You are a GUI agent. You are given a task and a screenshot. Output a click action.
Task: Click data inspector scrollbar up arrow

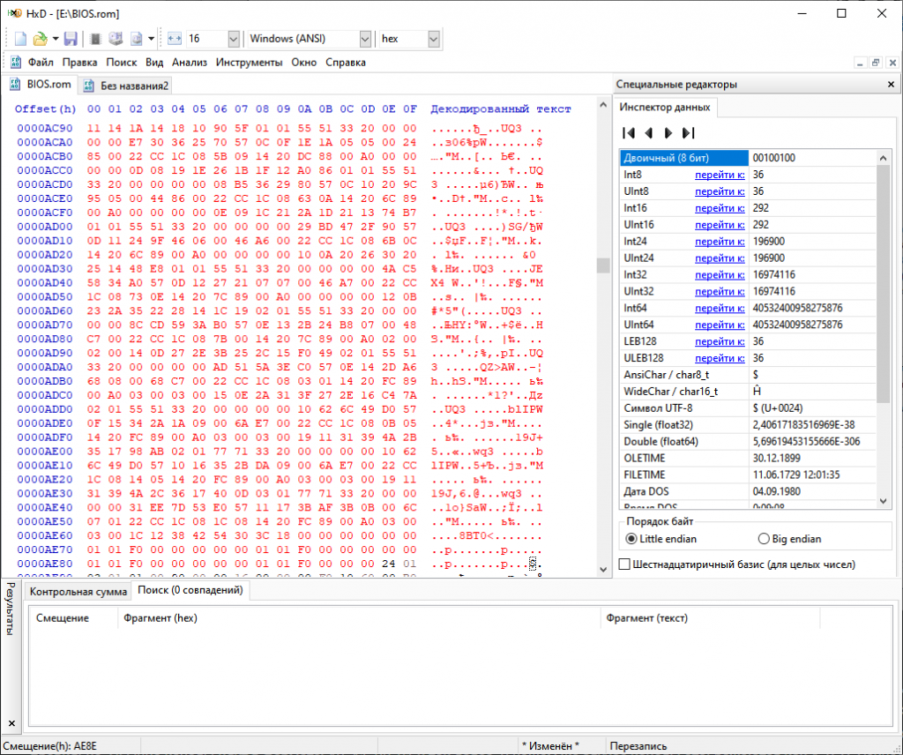pos(883,157)
